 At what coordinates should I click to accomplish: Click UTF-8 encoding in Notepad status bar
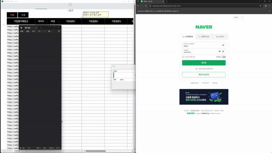click(x=58, y=148)
